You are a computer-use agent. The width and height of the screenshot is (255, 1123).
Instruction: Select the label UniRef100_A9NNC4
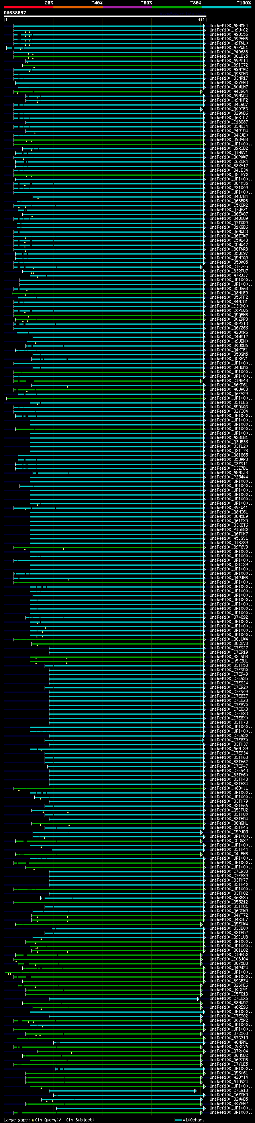tap(228, 96)
